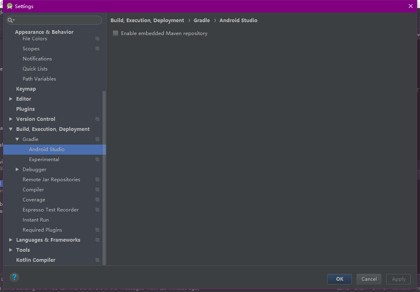Open the Keymap settings
The image size is (420, 292).
26,89
